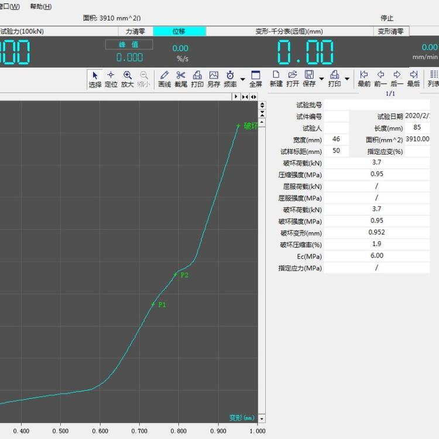Click the 放大 zoom in tool
This screenshot has height=439, width=439.
(128, 79)
